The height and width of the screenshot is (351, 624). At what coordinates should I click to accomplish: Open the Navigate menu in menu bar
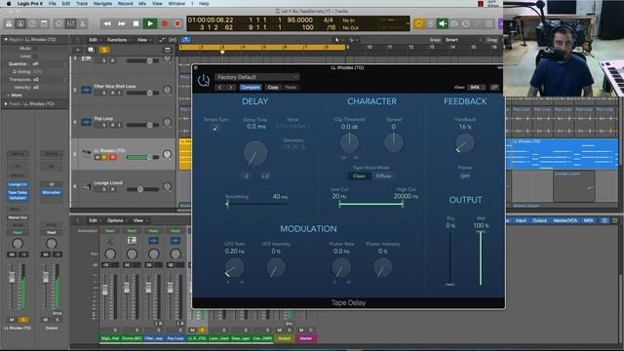[102, 4]
